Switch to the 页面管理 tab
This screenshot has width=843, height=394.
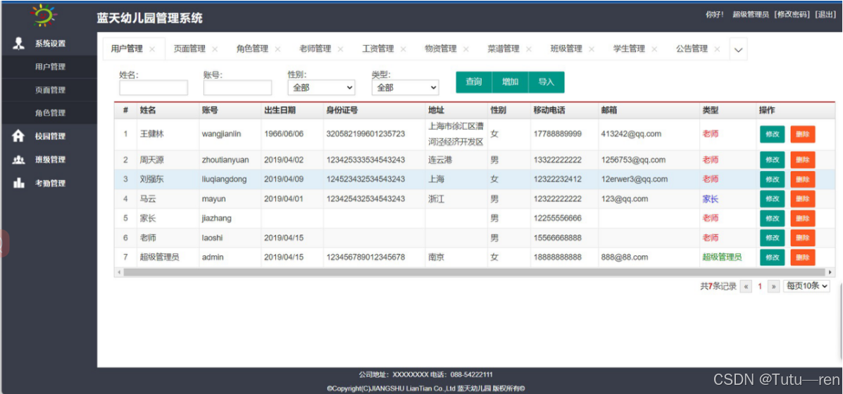tap(189, 49)
